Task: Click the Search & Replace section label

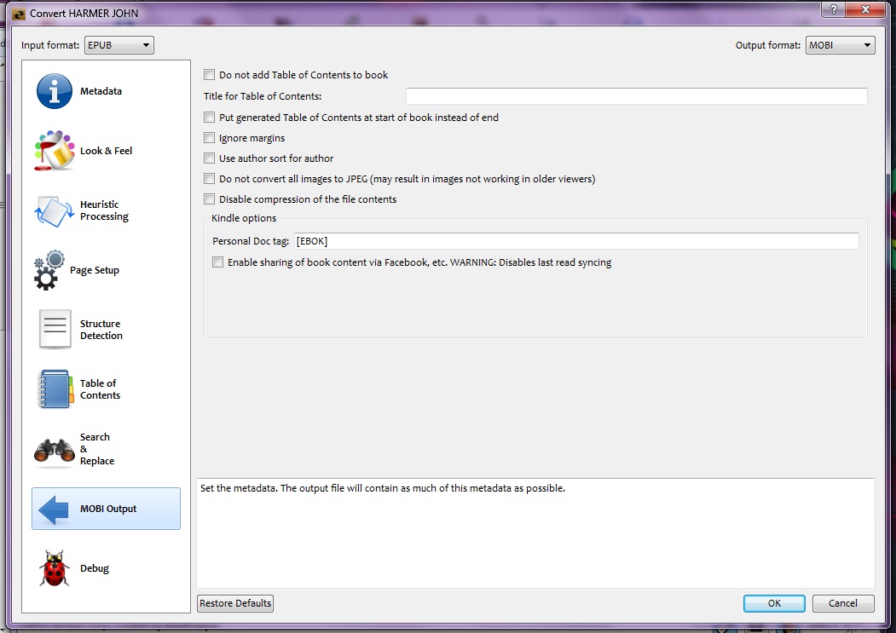Action: (x=96, y=449)
